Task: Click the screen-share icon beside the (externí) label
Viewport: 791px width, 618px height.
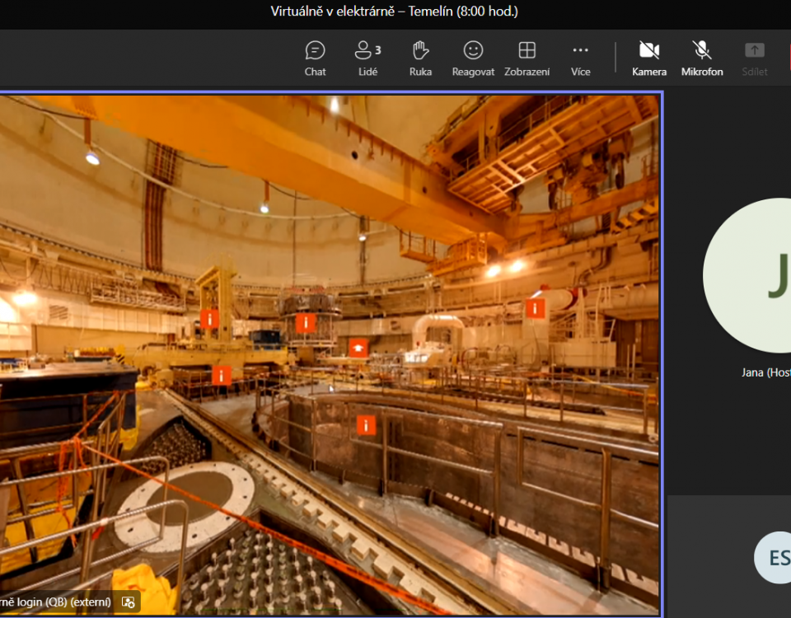Action: click(129, 602)
